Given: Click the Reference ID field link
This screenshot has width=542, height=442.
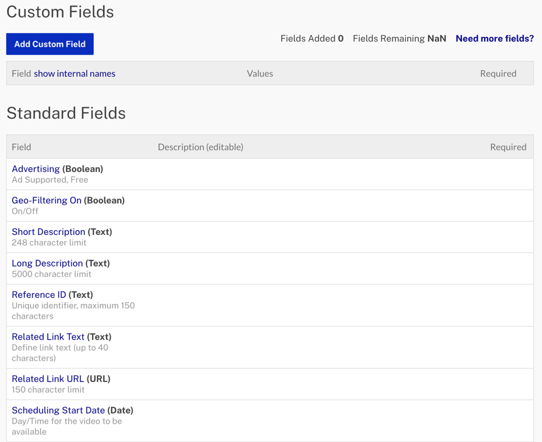Looking at the screenshot, I should 39,295.
